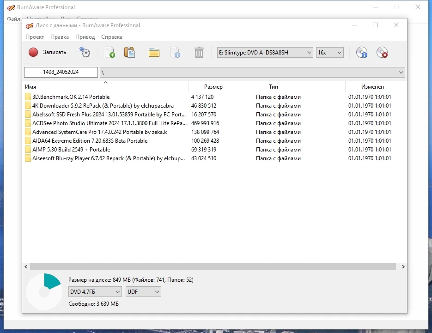The image size is (432, 333).
Task: Open the UDF file system dropdown
Action: click(143, 292)
